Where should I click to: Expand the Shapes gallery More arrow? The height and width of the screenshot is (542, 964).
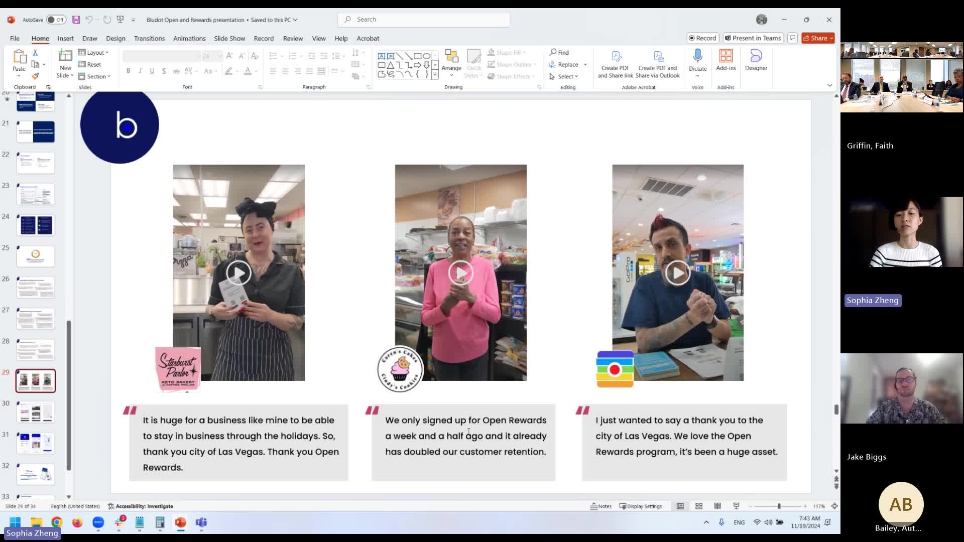[x=435, y=74]
